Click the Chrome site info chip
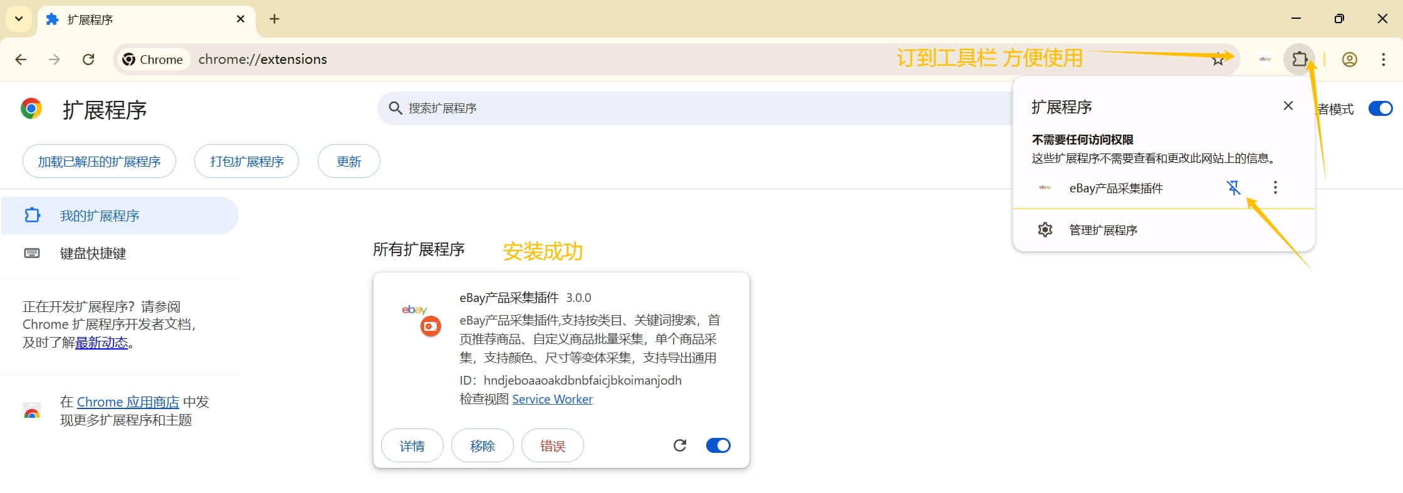 (x=154, y=60)
